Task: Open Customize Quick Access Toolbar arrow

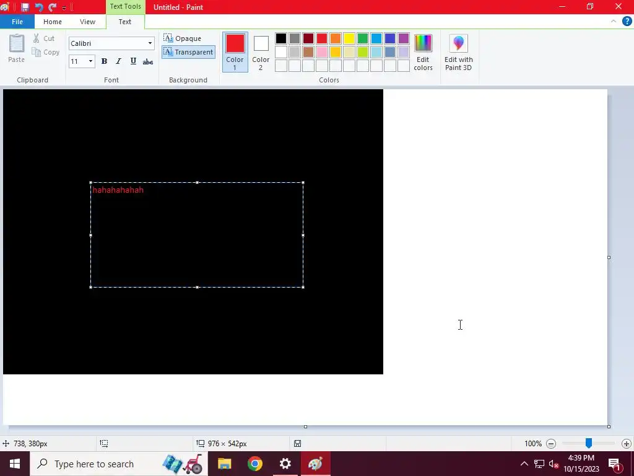Action: [x=64, y=7]
